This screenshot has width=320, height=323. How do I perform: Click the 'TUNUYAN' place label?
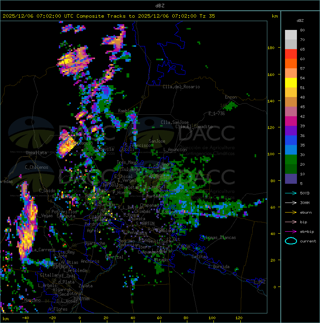click(x=82, y=299)
